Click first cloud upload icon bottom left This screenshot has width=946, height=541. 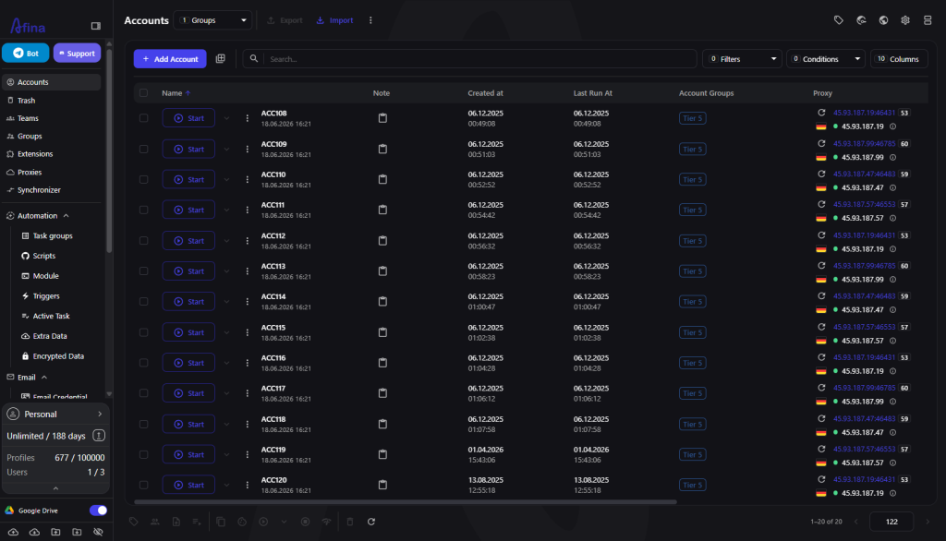pyautogui.click(x=13, y=532)
